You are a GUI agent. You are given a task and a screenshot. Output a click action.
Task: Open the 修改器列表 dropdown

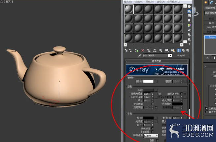(x=210, y=13)
